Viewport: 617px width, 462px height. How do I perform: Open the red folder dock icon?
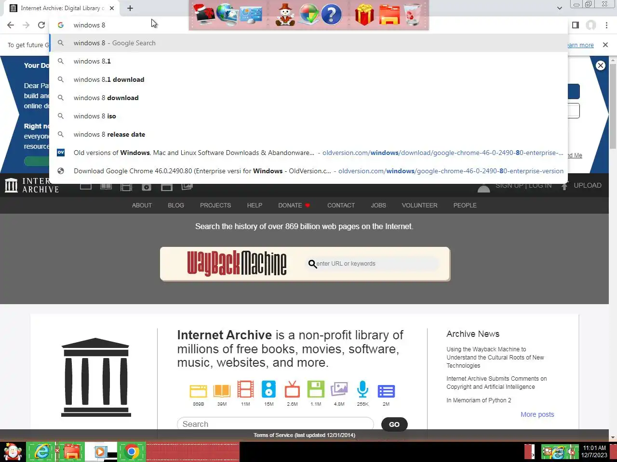389,14
